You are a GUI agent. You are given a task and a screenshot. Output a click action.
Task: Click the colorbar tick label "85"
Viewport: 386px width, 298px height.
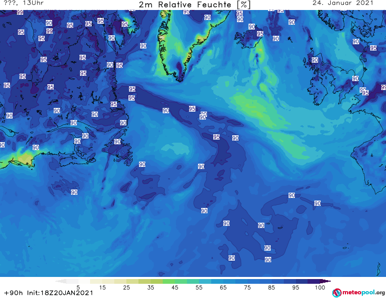coord(272,287)
